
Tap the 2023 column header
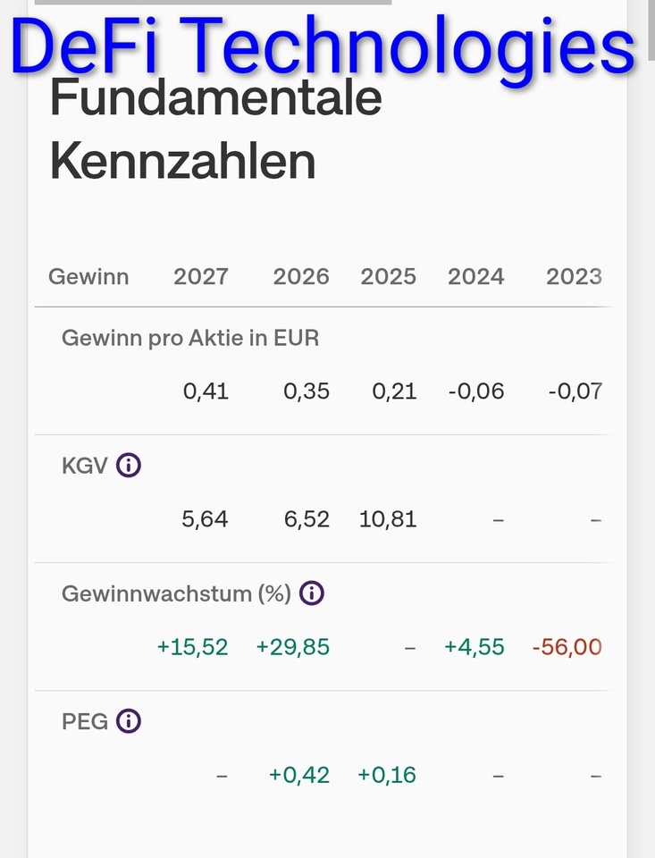(x=574, y=277)
